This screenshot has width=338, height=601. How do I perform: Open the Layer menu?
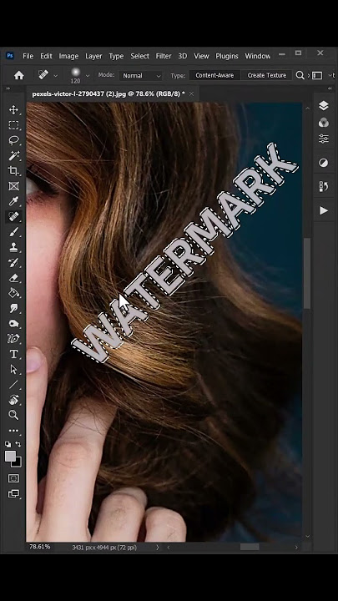pos(93,56)
